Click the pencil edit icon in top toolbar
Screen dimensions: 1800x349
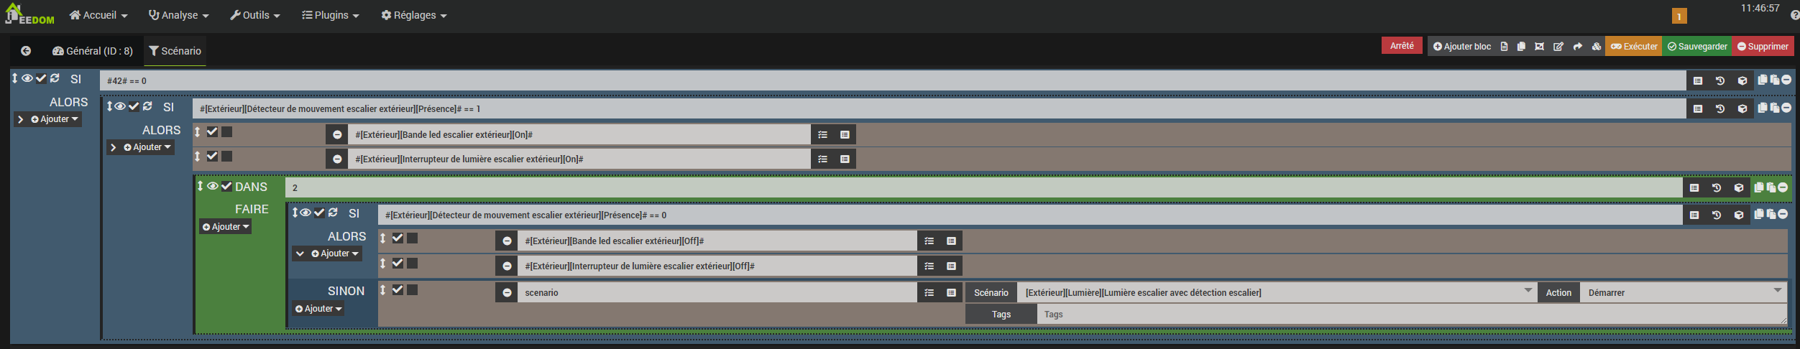(x=1558, y=47)
